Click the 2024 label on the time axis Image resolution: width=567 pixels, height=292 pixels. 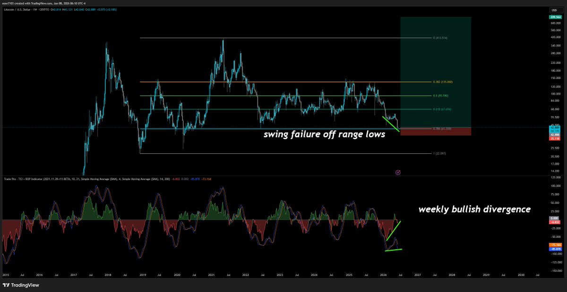pyautogui.click(x=314, y=274)
